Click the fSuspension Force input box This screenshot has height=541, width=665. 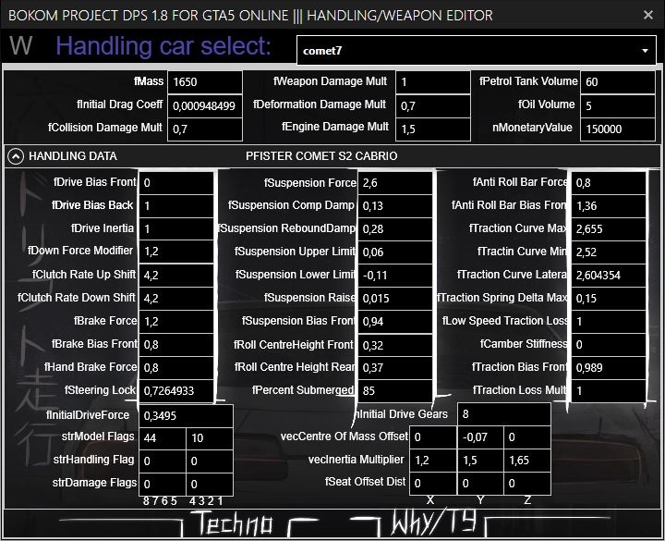point(395,183)
